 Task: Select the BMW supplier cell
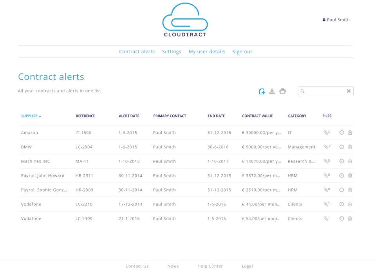26,147
